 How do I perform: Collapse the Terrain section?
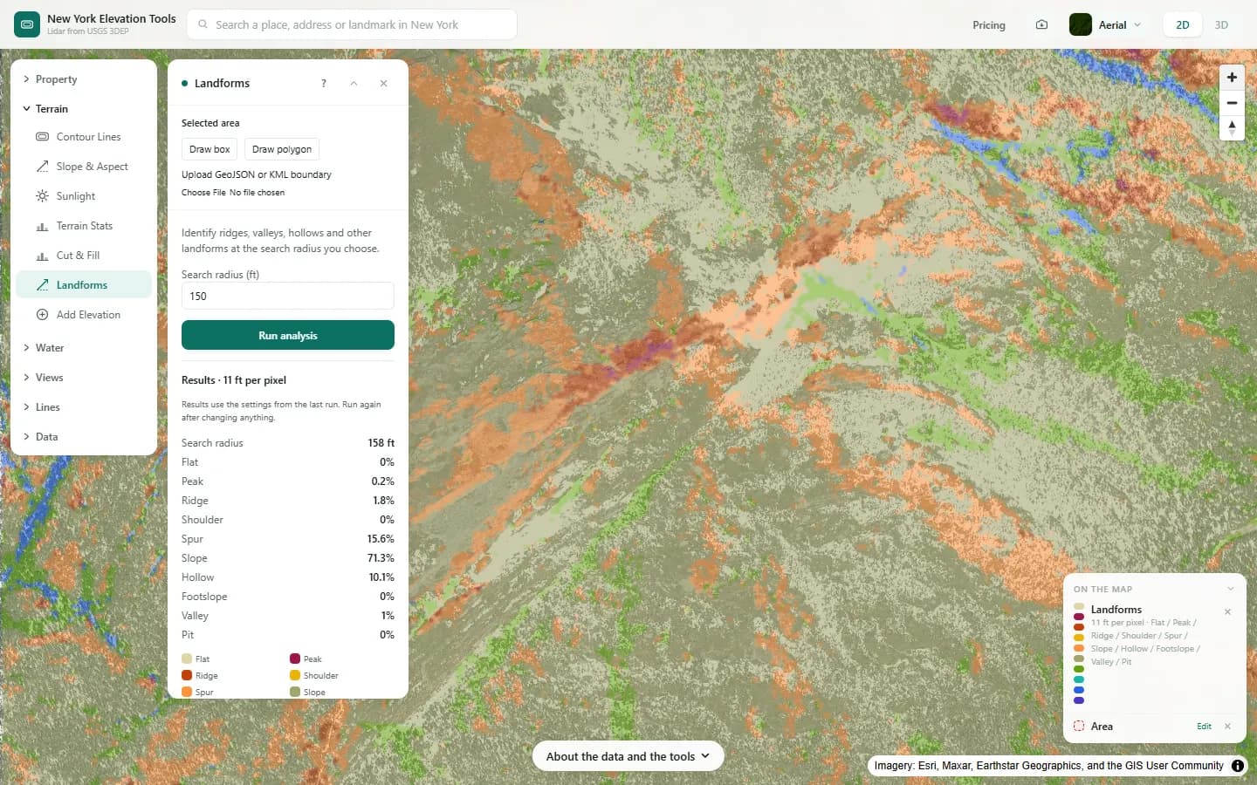coord(84,109)
